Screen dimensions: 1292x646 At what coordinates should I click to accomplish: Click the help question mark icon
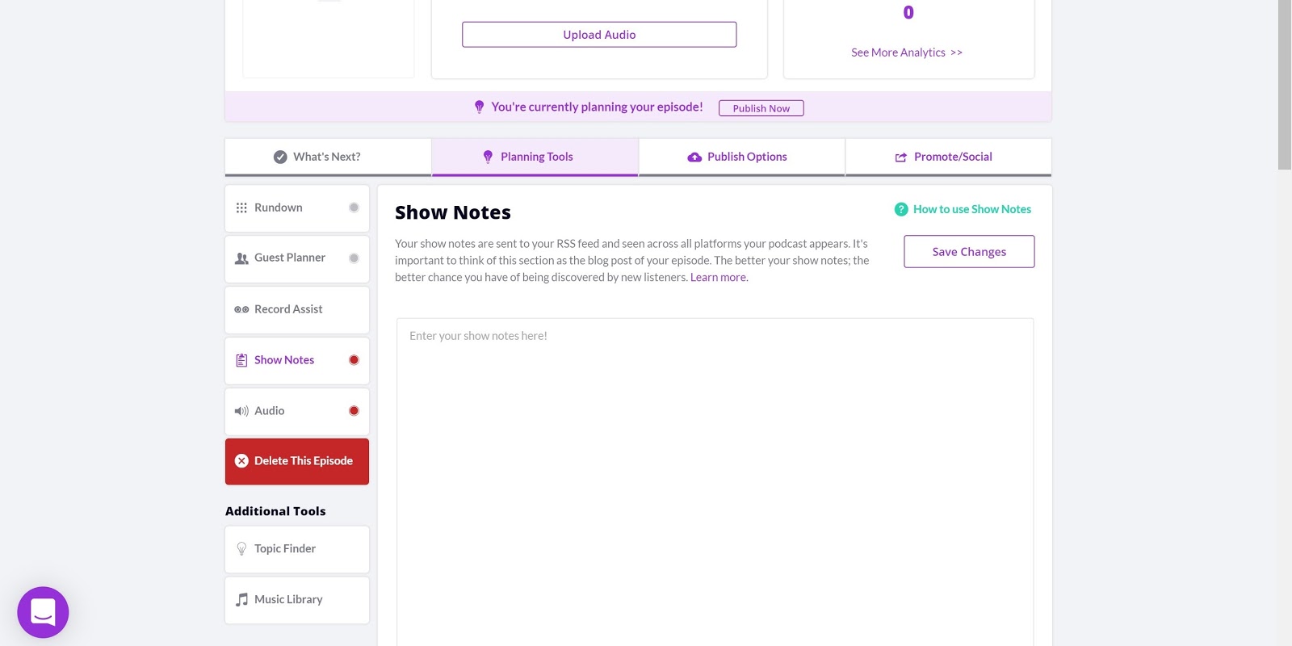901,209
